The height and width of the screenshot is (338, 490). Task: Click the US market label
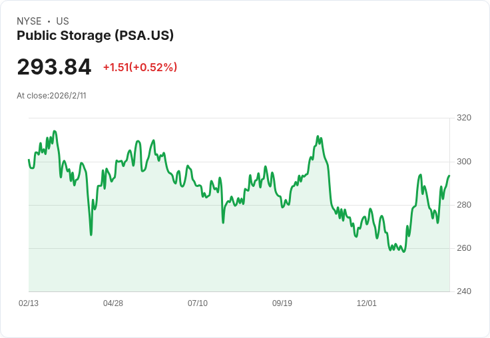pyautogui.click(x=63, y=21)
